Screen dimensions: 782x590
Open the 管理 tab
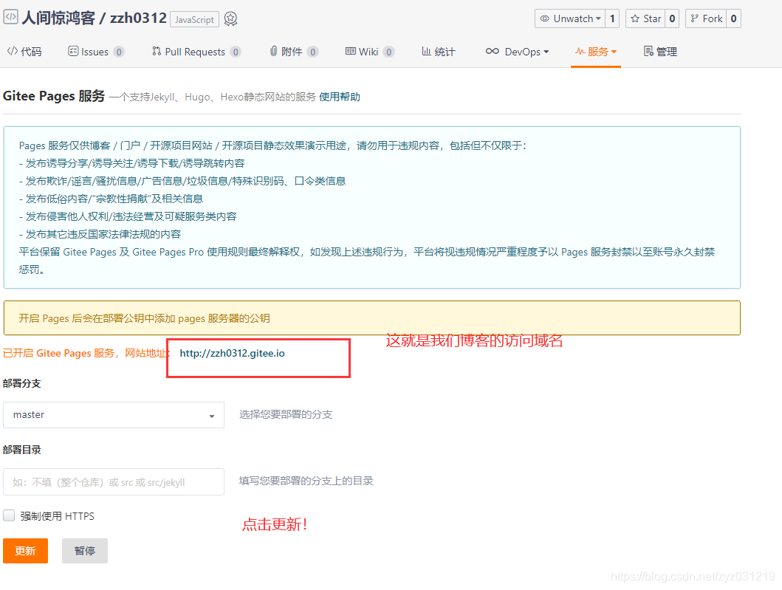pos(660,52)
